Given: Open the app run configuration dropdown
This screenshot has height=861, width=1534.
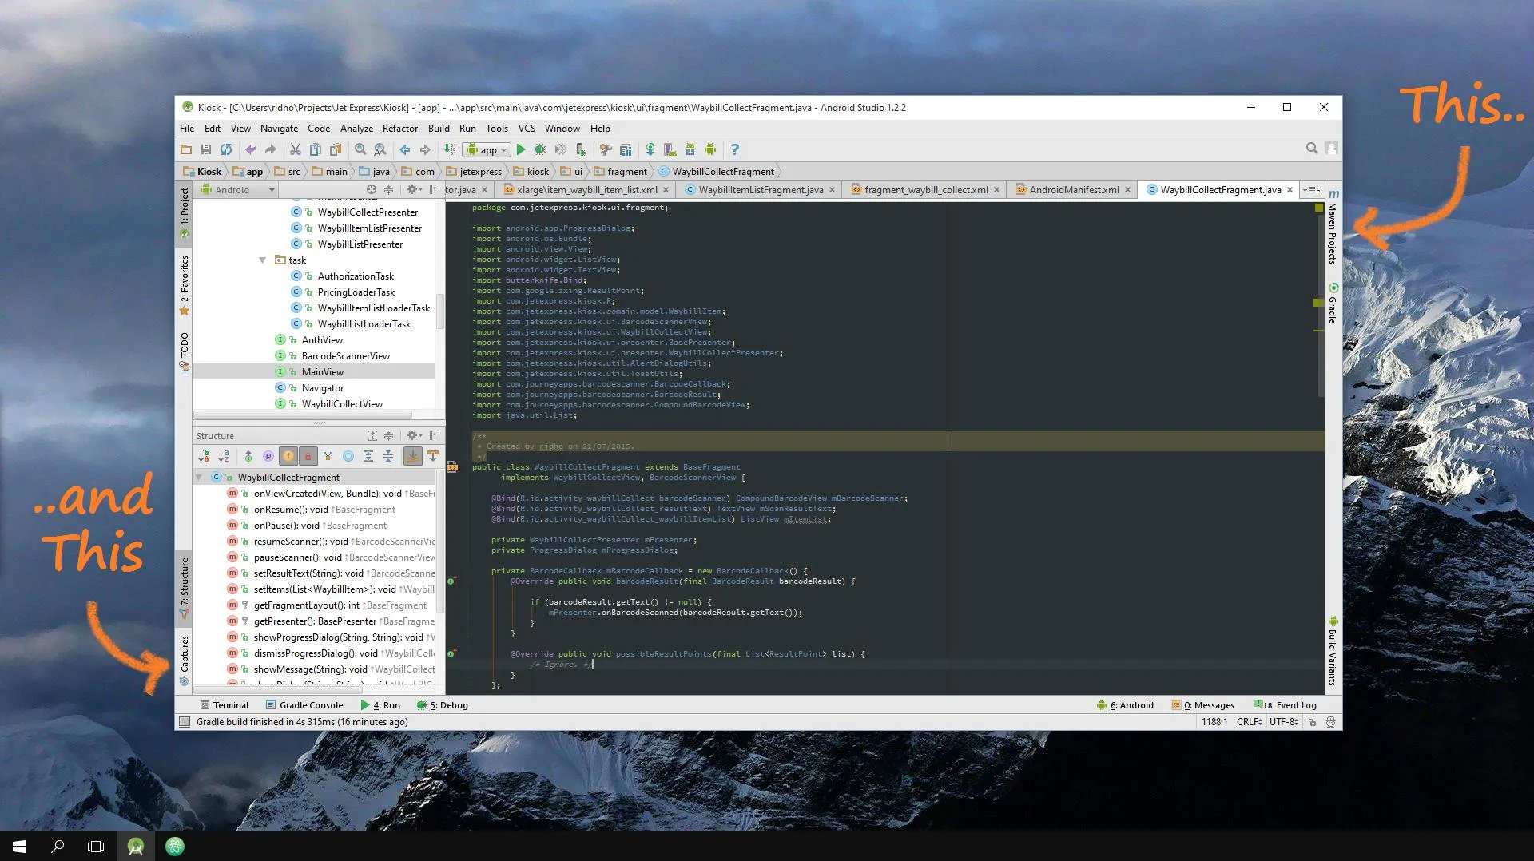Looking at the screenshot, I should coord(487,149).
